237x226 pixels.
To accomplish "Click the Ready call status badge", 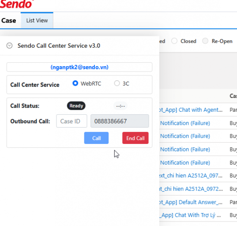I will [x=76, y=105].
